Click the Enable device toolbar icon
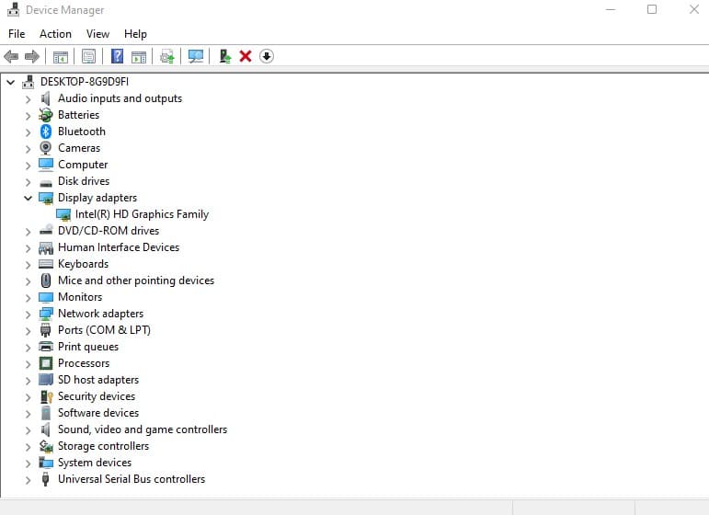This screenshot has height=515, width=709. click(224, 56)
